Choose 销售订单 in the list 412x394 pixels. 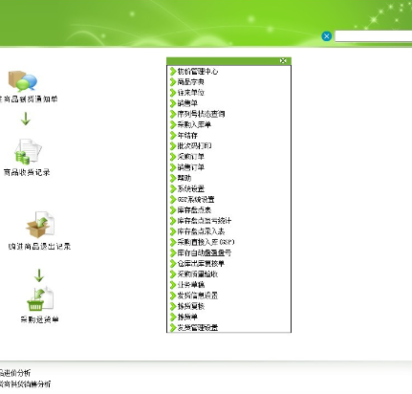click(190, 167)
